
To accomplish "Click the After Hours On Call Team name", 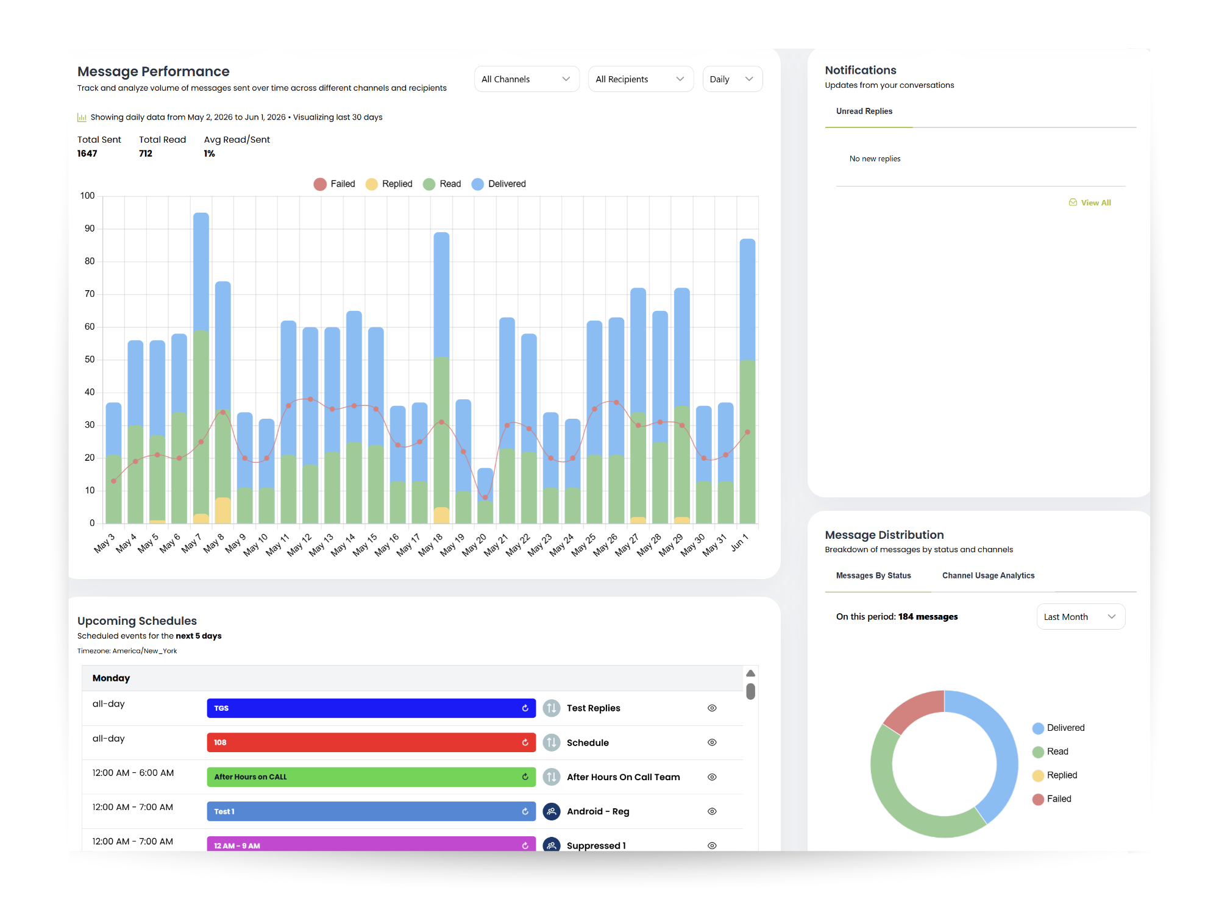I will click(x=623, y=777).
